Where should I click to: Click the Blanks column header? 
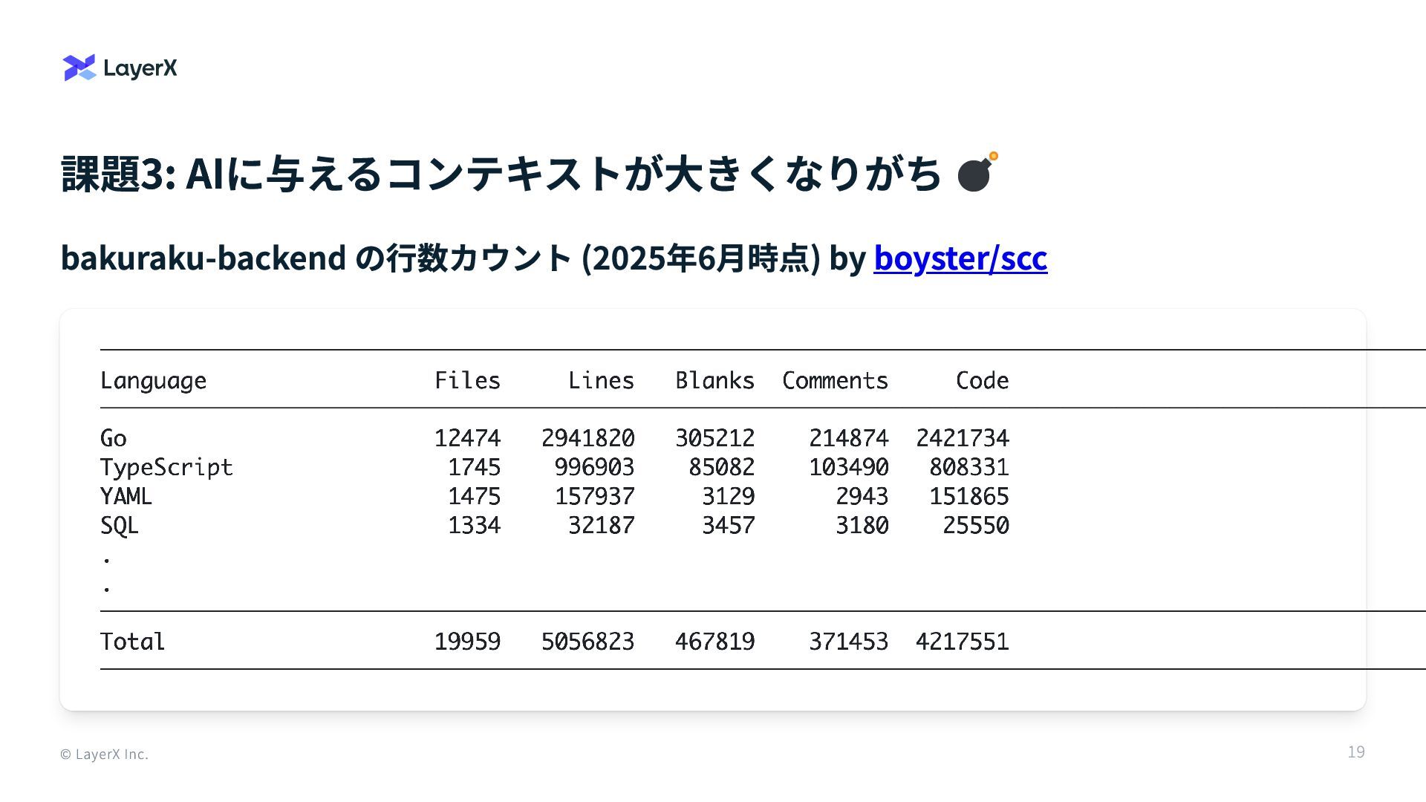pos(714,380)
